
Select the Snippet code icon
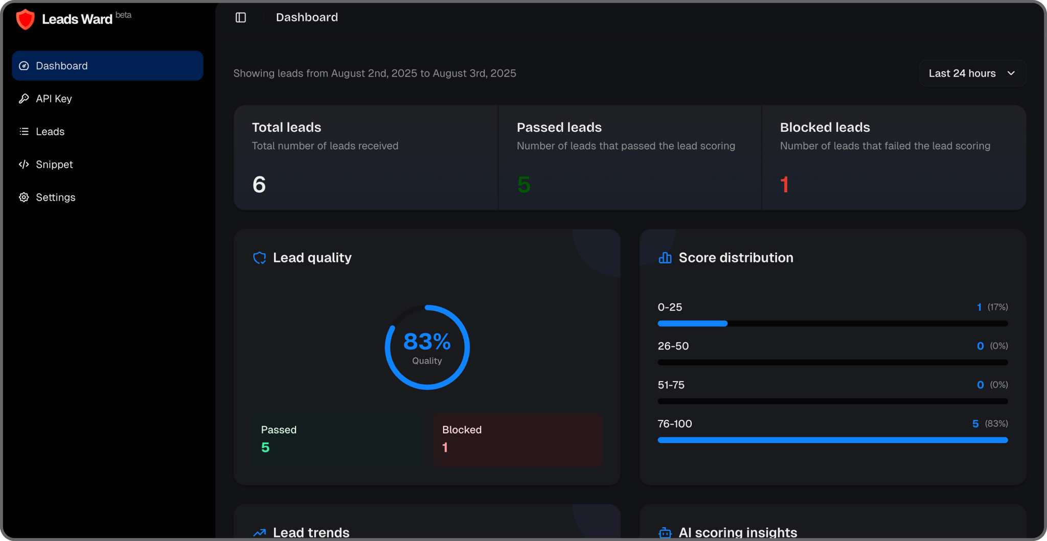point(24,164)
